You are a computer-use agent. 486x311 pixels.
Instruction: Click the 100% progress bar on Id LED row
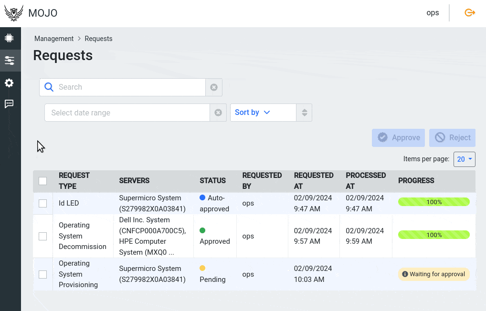click(433, 202)
